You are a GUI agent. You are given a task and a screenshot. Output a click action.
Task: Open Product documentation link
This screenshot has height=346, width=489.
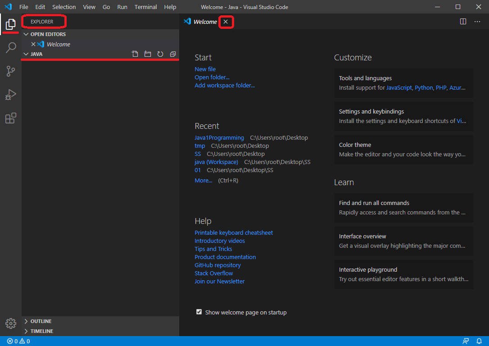point(225,257)
